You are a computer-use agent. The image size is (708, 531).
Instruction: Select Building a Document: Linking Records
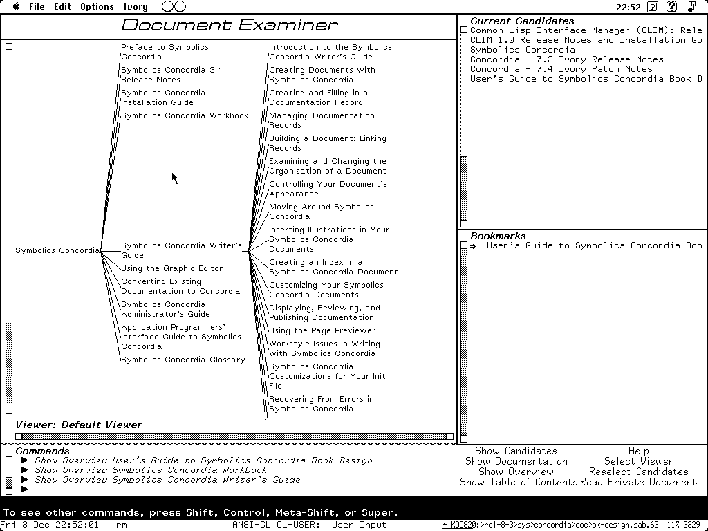point(327,143)
